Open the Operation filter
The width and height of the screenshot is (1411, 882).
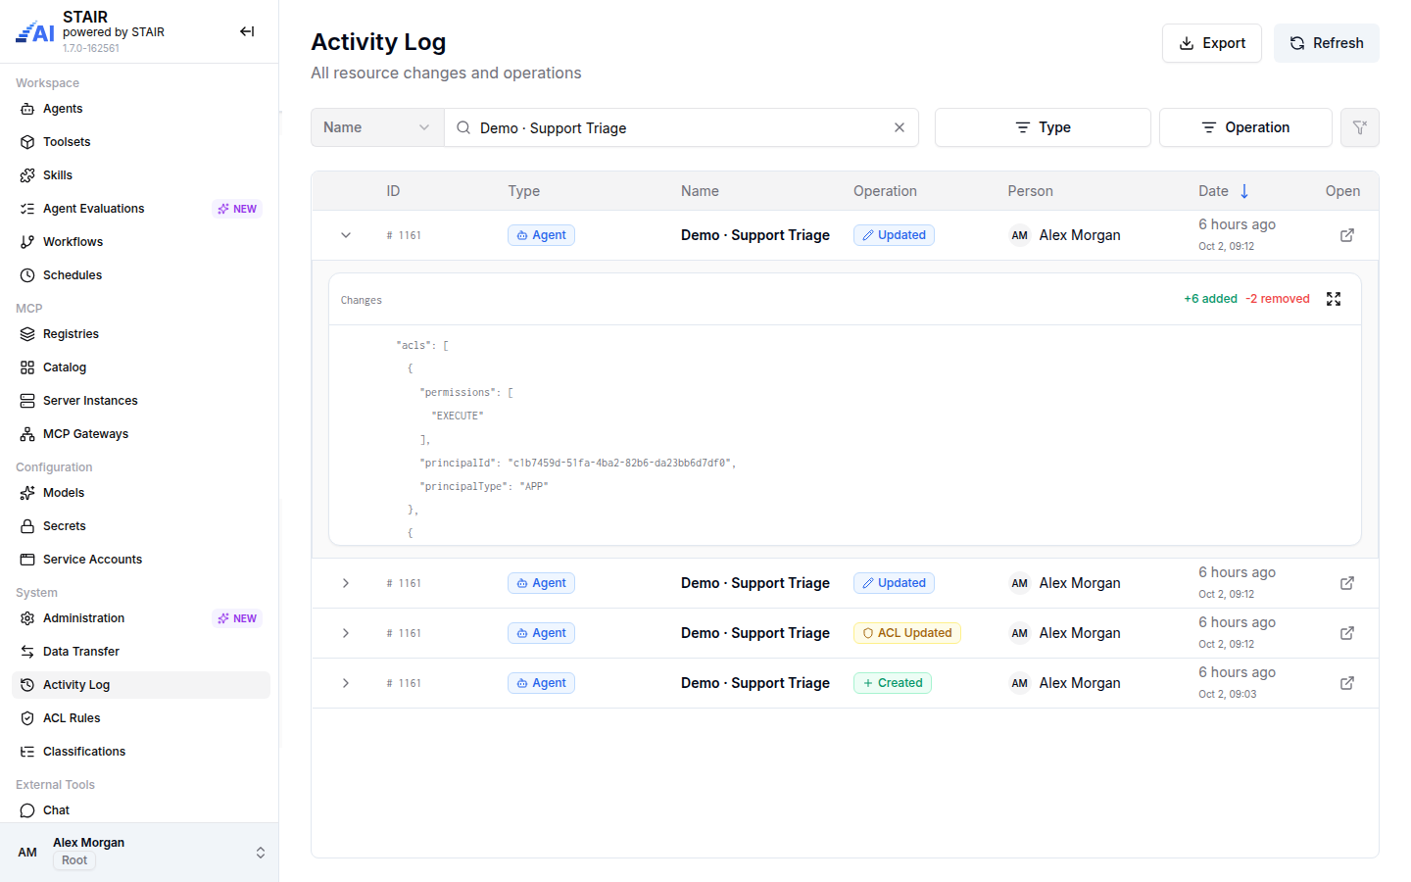[1245, 127]
